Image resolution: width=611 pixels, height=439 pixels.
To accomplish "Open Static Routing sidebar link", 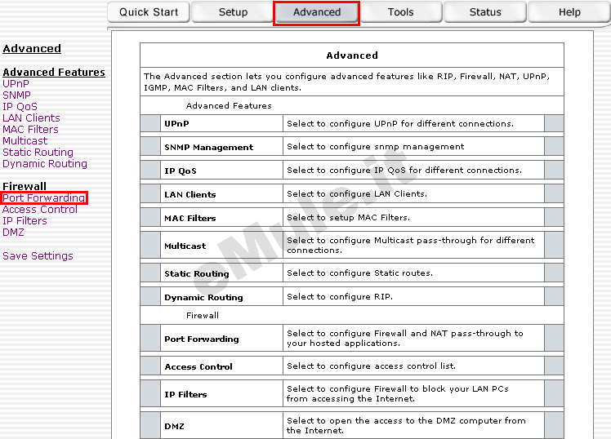I will coord(38,152).
